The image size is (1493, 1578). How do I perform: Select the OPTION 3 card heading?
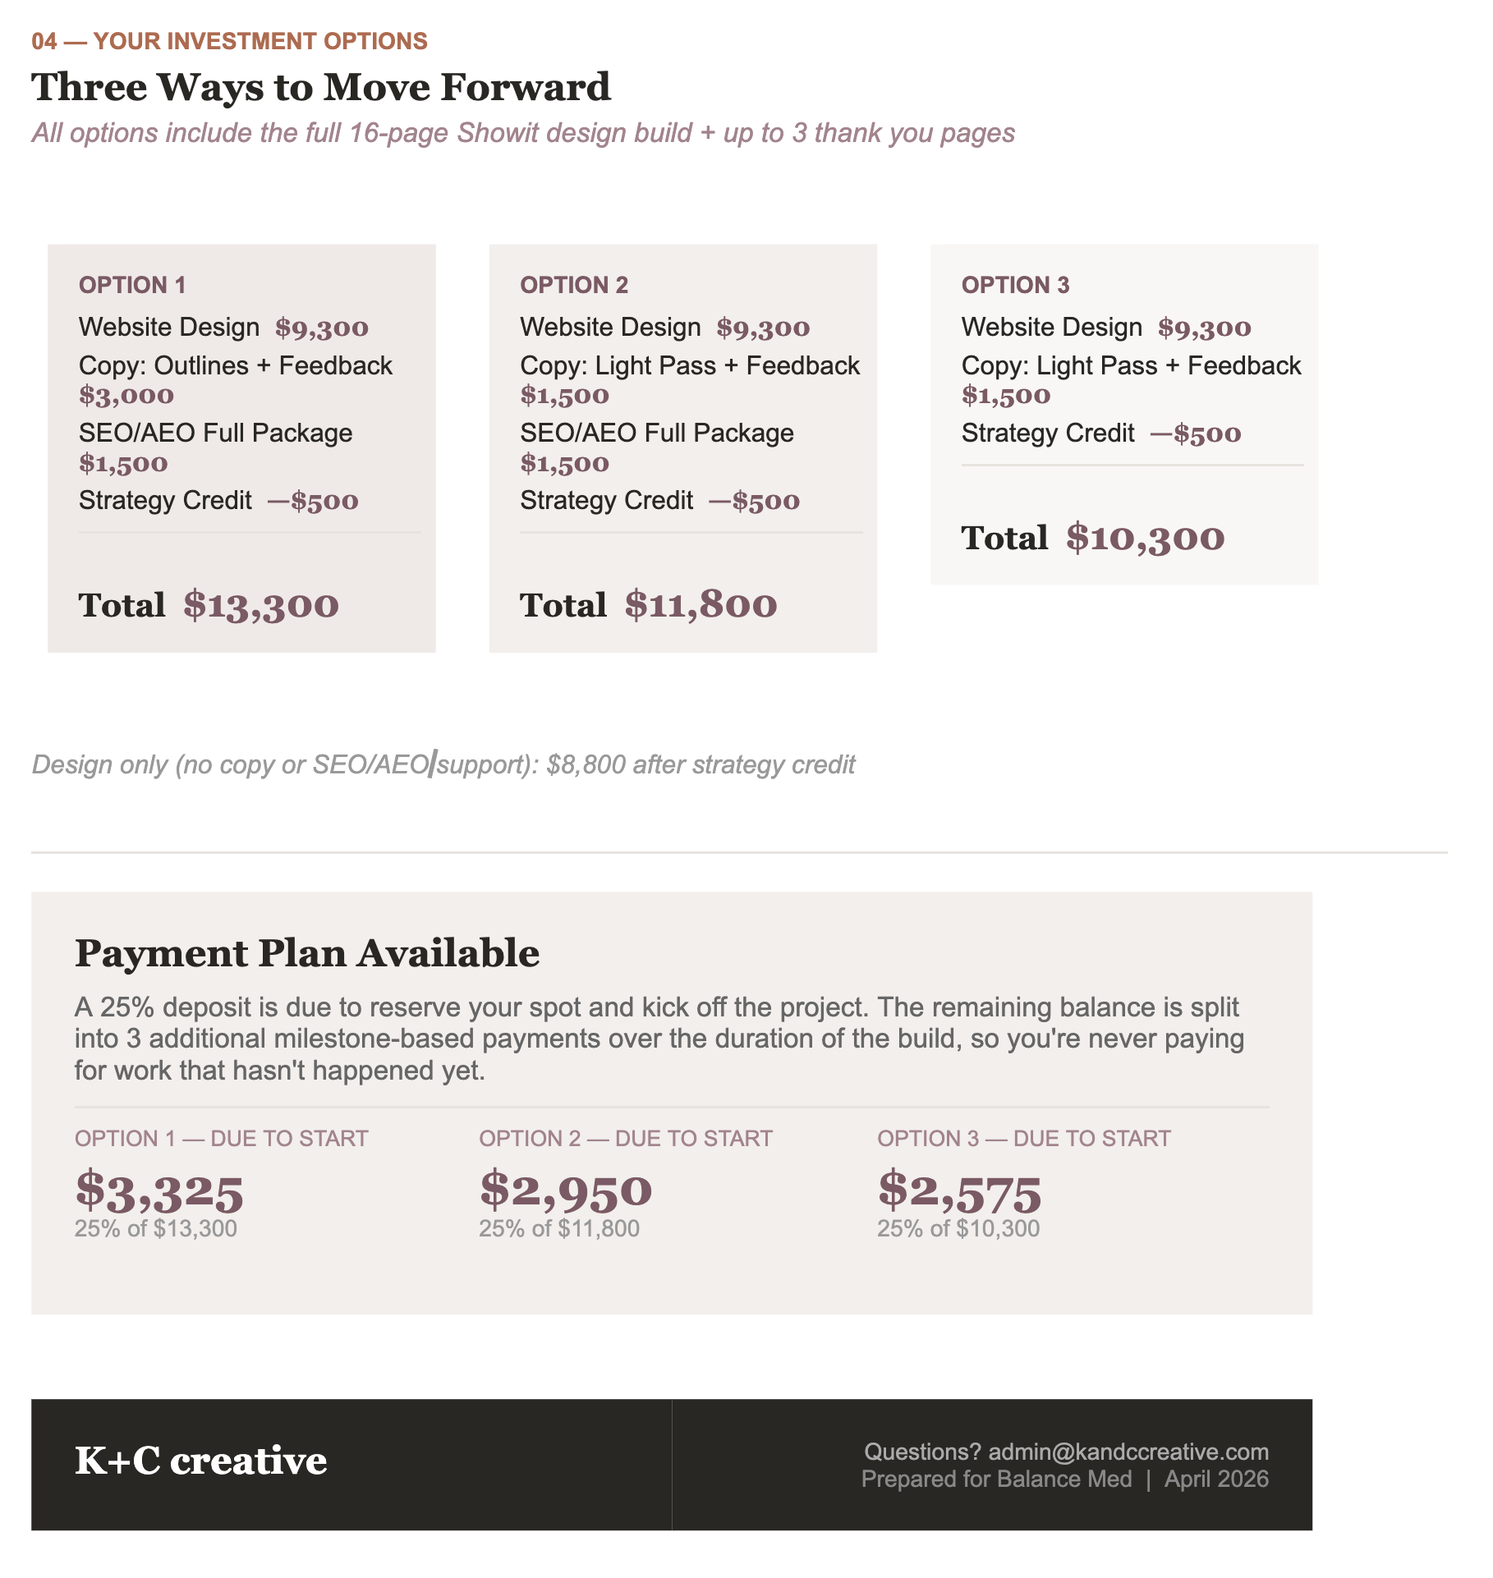click(x=1015, y=285)
